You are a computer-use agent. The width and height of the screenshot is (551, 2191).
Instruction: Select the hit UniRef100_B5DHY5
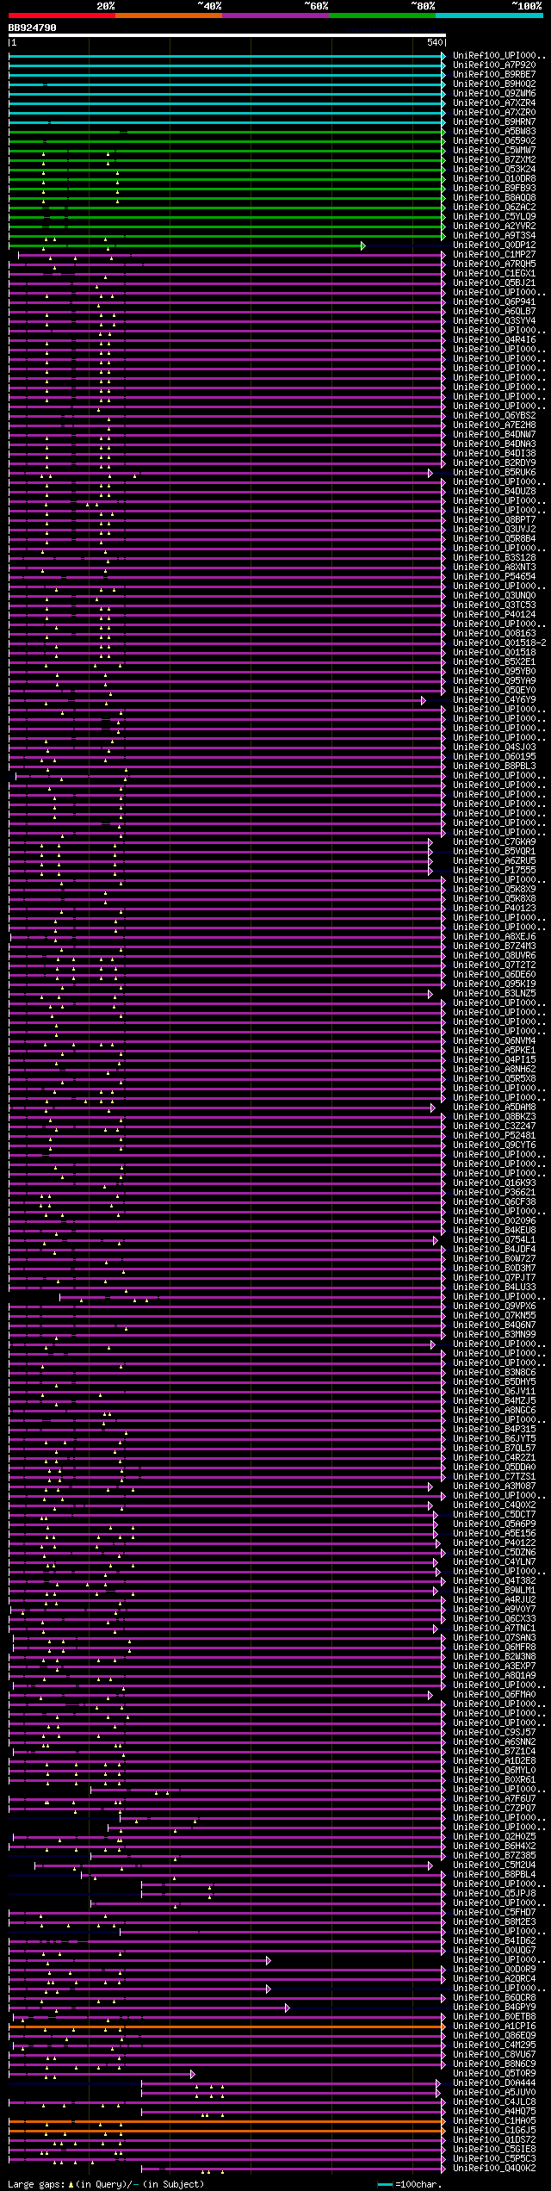click(x=494, y=1382)
